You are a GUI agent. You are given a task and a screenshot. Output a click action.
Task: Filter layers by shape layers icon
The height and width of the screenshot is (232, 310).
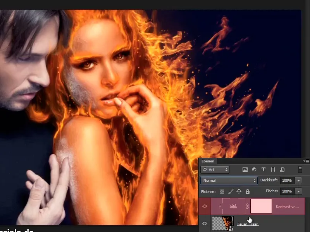[273, 170]
